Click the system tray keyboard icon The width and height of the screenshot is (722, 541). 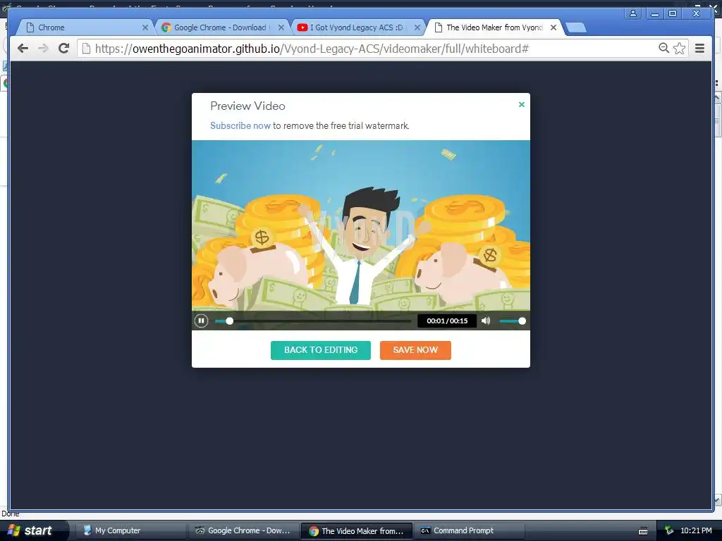[x=643, y=531]
